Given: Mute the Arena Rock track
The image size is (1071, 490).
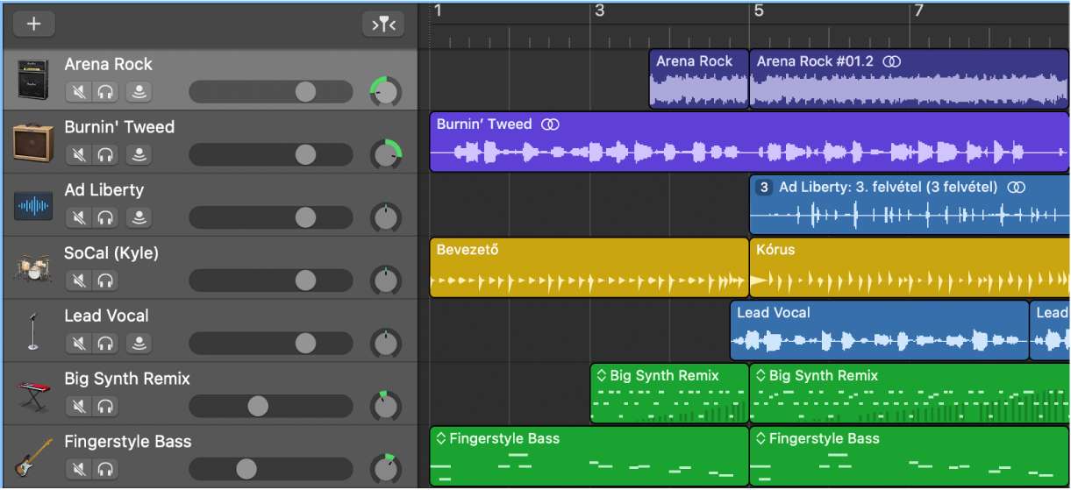Looking at the screenshot, I should point(79,92).
